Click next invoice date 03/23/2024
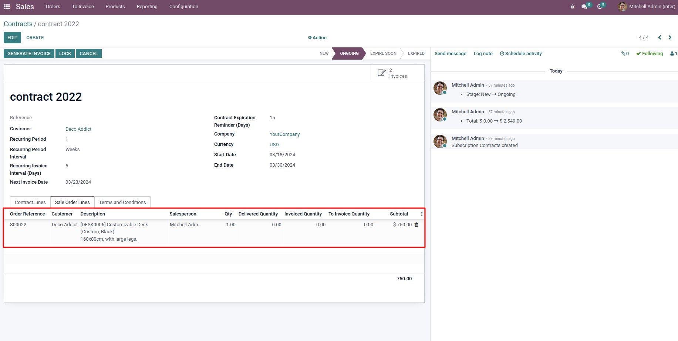The width and height of the screenshot is (678, 341). pyautogui.click(x=78, y=182)
